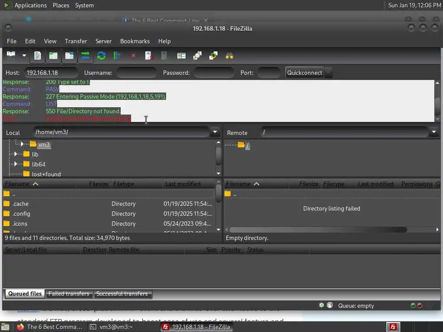Open the Server menu

pos(103,41)
